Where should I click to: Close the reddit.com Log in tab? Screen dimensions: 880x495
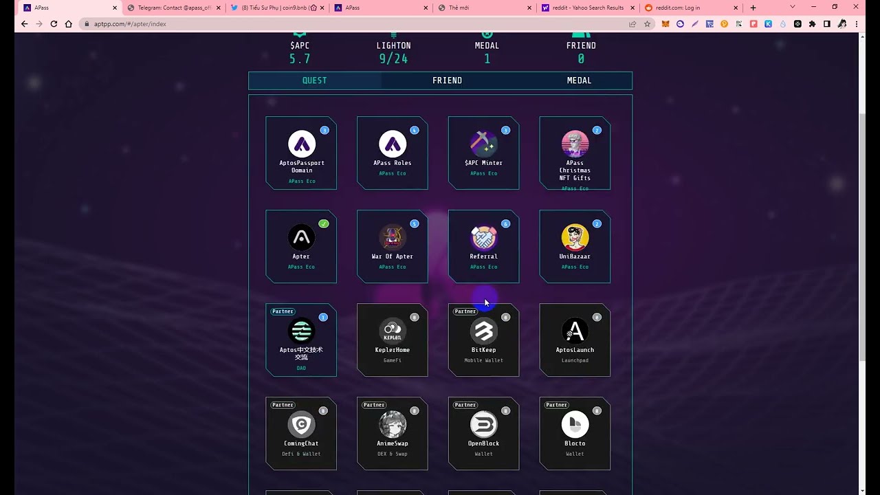click(x=736, y=8)
